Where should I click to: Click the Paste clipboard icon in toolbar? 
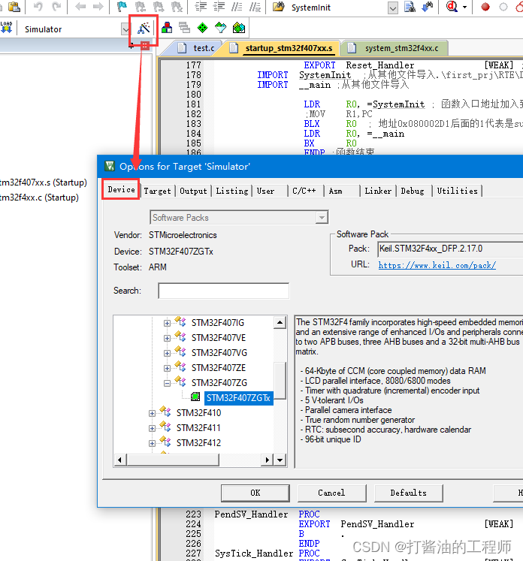pos(14,7)
